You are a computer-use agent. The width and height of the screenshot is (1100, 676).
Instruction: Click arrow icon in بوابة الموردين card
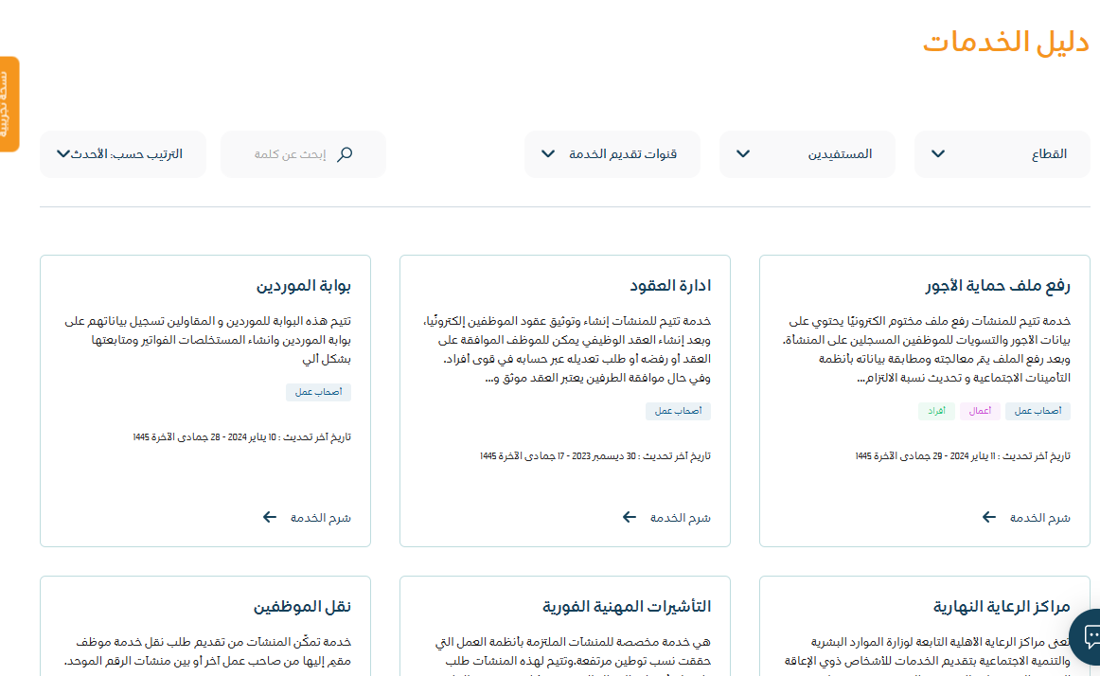[270, 517]
